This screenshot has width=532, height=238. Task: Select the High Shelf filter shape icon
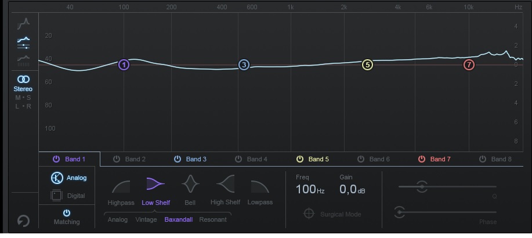coord(225,185)
